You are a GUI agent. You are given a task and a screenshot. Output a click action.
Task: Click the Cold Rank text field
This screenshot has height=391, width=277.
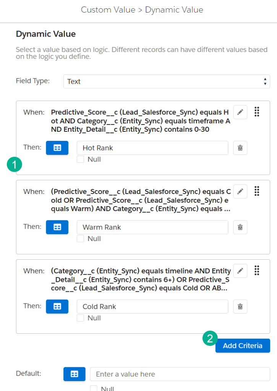coord(152,307)
